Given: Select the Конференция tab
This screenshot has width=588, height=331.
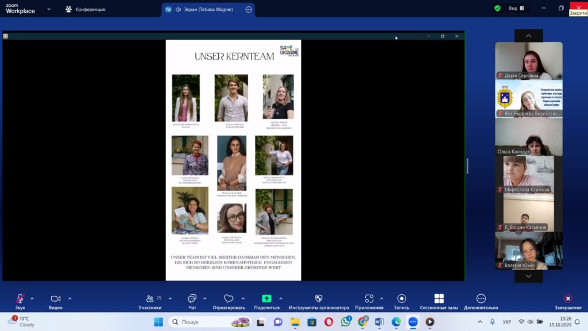Looking at the screenshot, I should click(86, 9).
